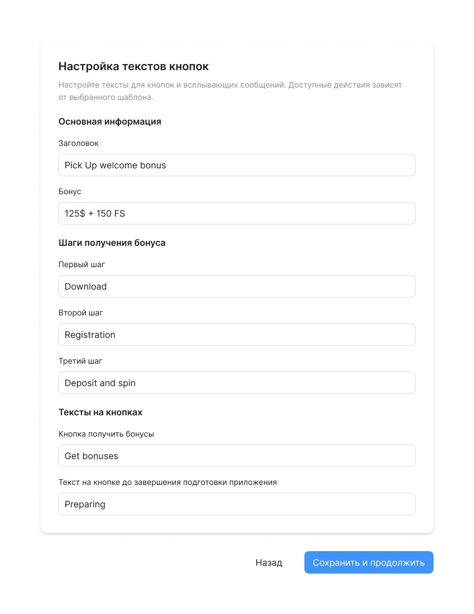Select the 'Deposit and spin' field
This screenshot has width=474, height=614.
coord(236,383)
